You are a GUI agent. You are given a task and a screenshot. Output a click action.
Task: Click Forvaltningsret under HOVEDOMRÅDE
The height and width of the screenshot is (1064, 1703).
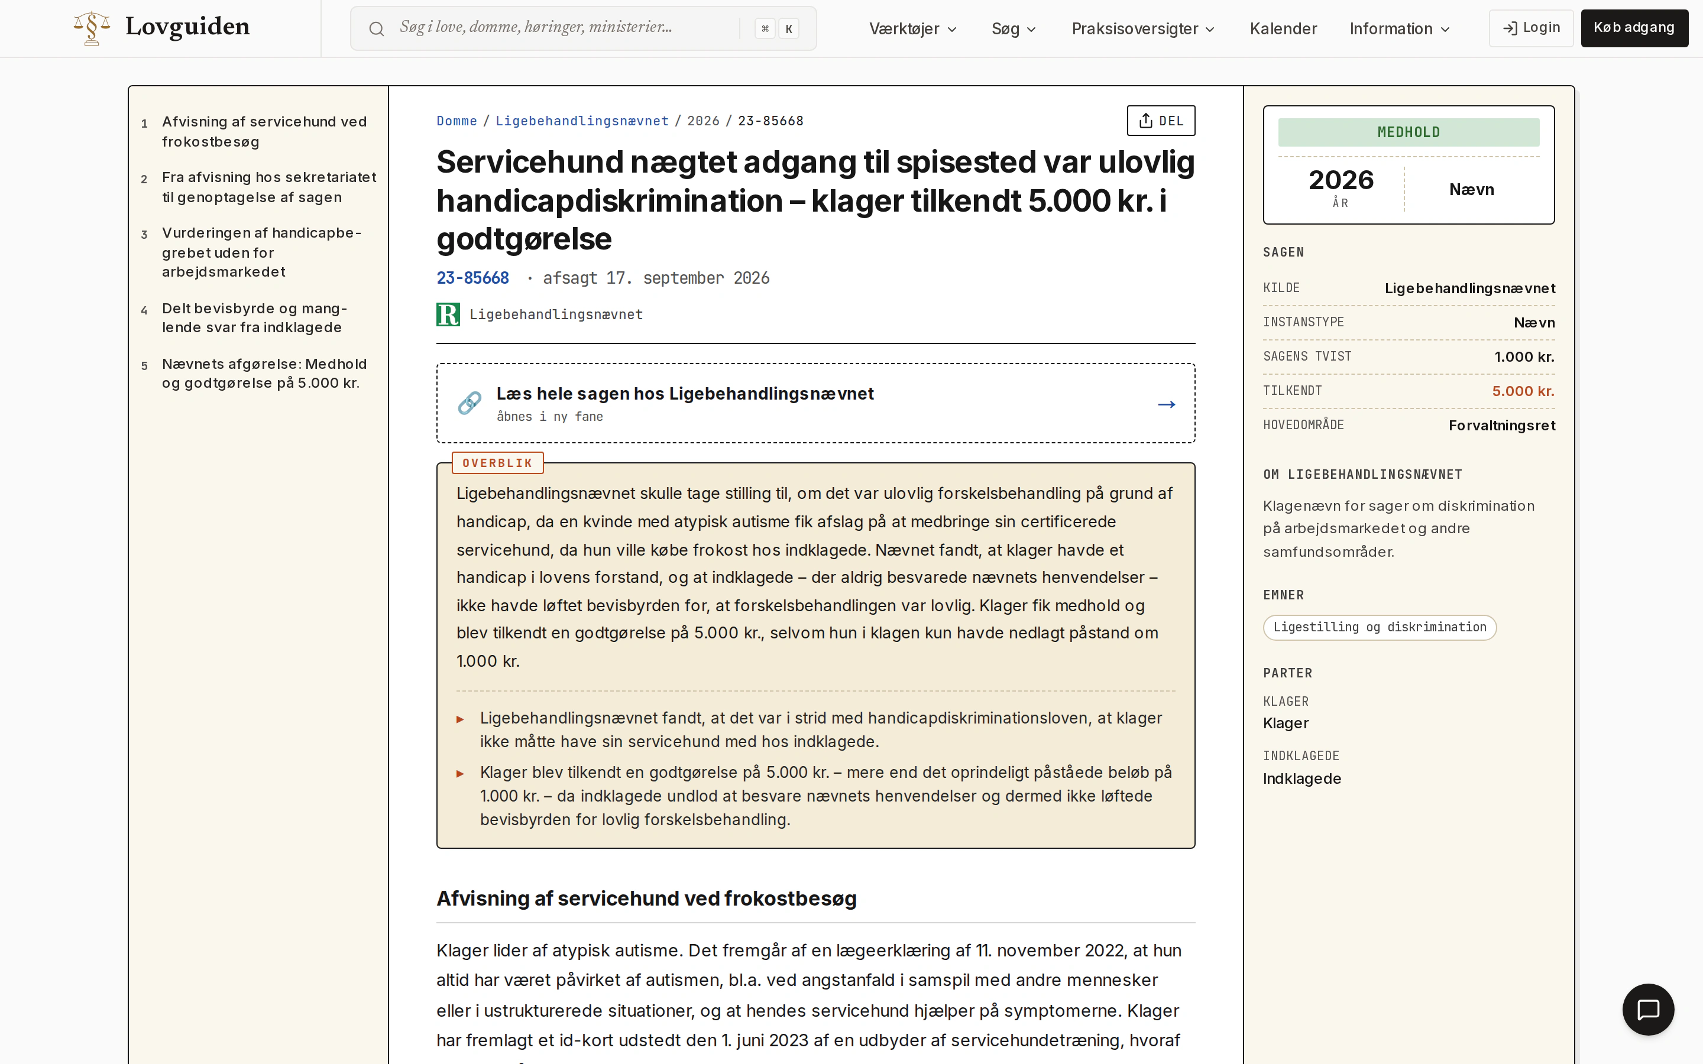(1502, 426)
